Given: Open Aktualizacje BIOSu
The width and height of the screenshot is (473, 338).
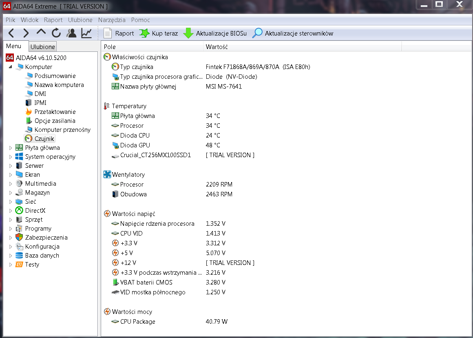Looking at the screenshot, I should 215,33.
